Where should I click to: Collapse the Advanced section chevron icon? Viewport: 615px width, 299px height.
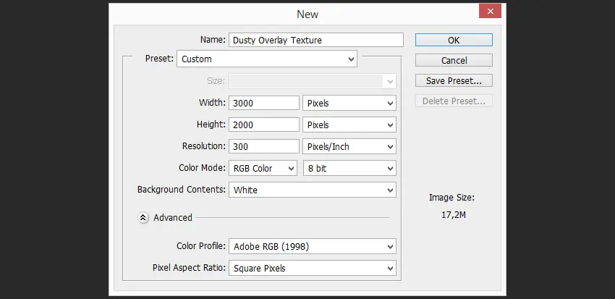(143, 218)
